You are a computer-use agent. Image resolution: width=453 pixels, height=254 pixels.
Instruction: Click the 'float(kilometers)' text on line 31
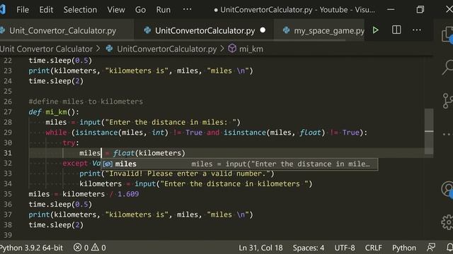[149, 153]
